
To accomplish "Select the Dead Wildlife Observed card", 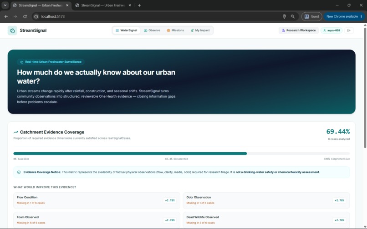I will click(x=266, y=220).
